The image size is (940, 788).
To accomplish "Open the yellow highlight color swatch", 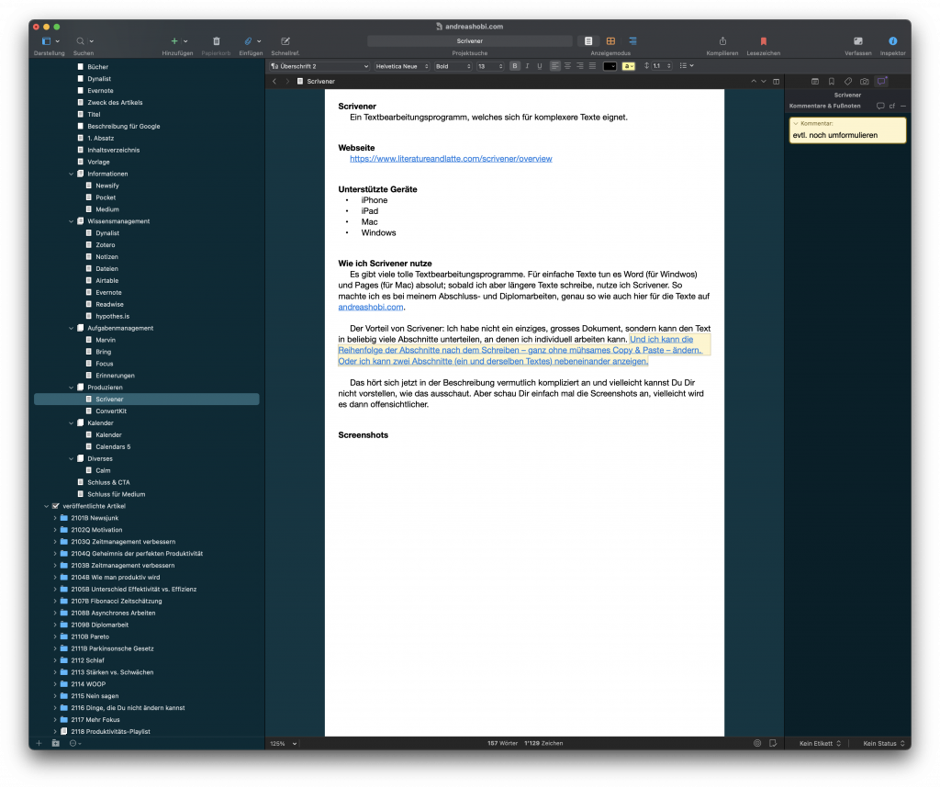I will click(x=628, y=66).
